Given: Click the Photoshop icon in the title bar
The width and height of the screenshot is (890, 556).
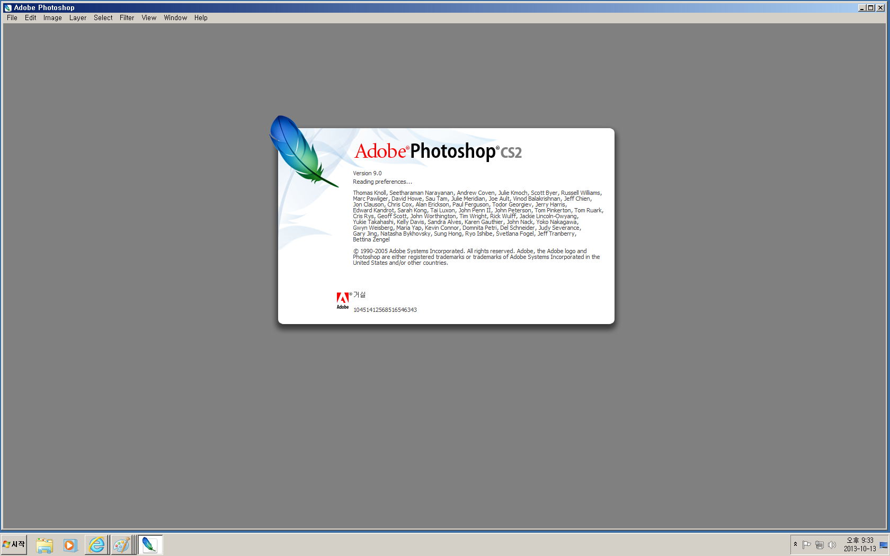Looking at the screenshot, I should pos(8,7).
